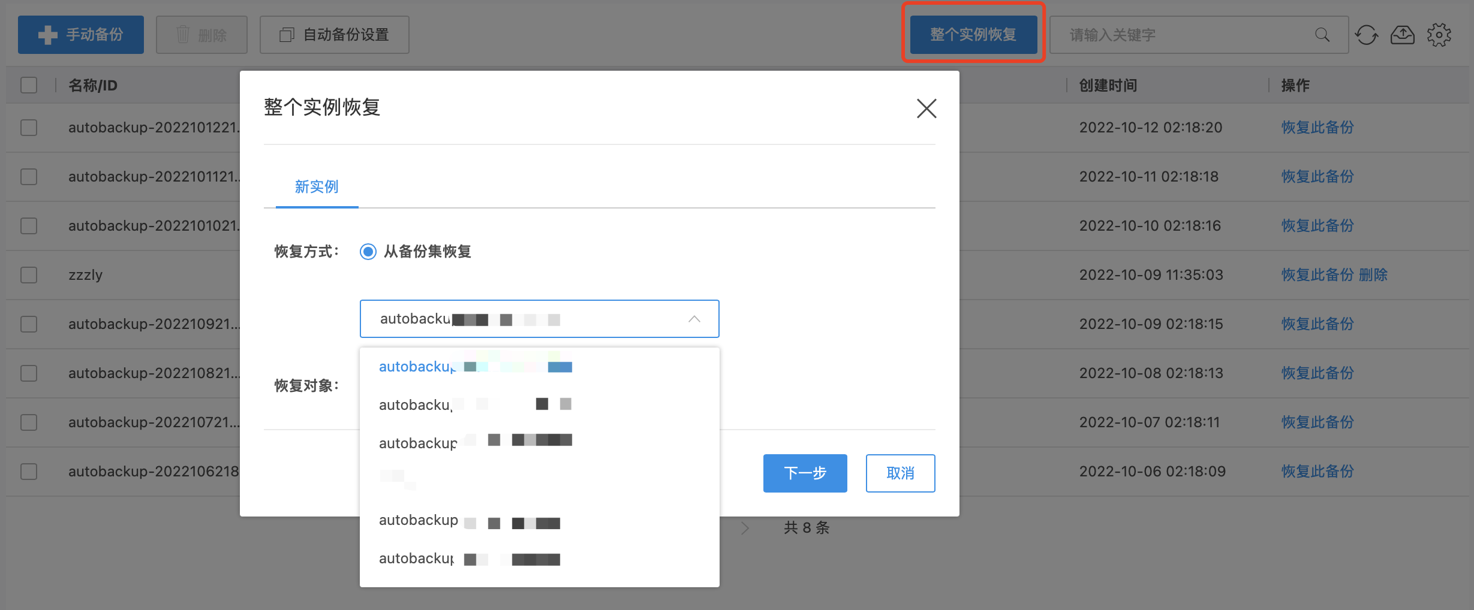Choose the highlighted first autobackup option

pyautogui.click(x=475, y=367)
